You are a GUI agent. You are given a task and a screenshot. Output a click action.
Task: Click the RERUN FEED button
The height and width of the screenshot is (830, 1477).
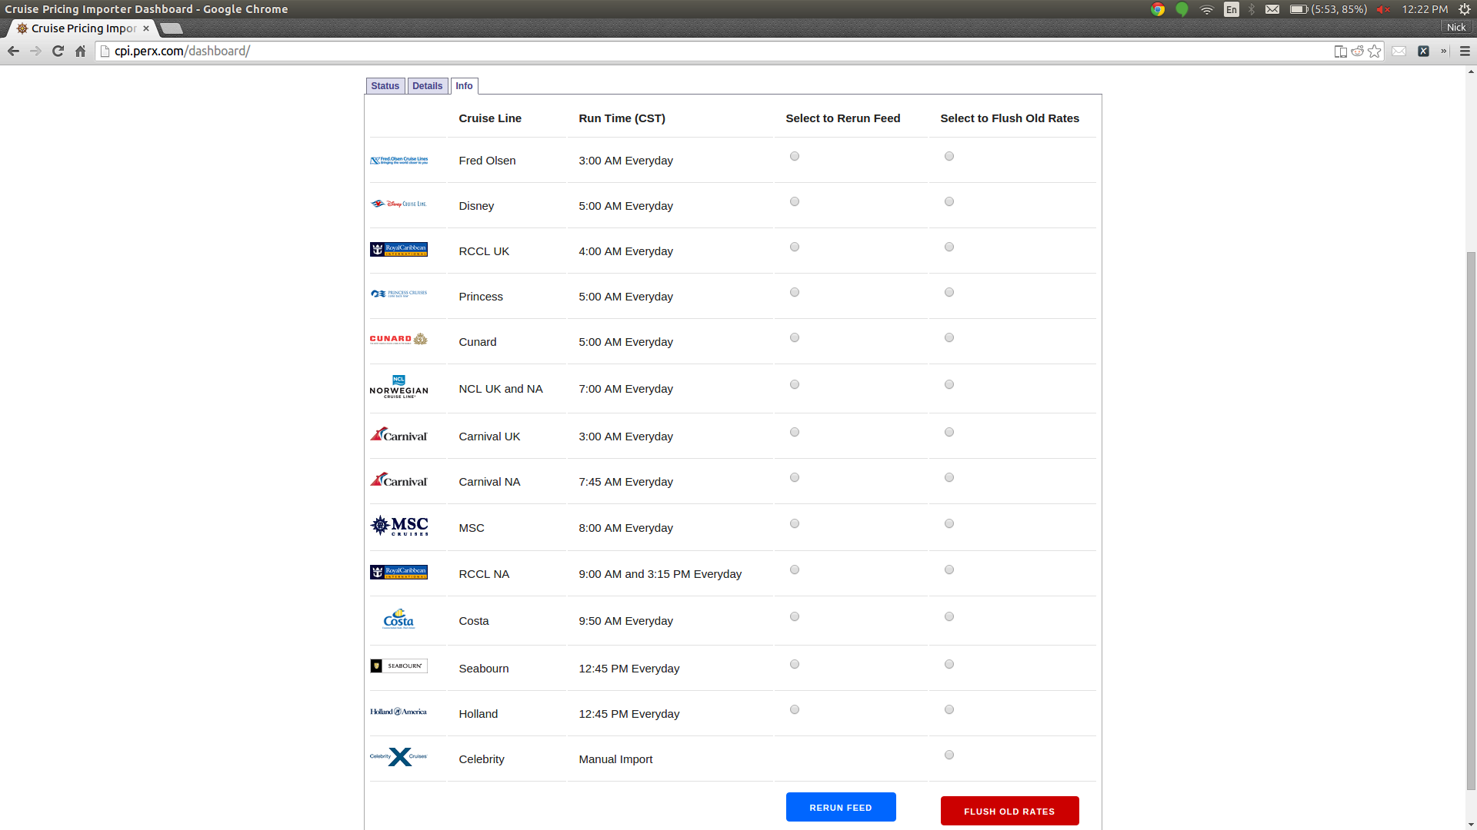point(841,808)
